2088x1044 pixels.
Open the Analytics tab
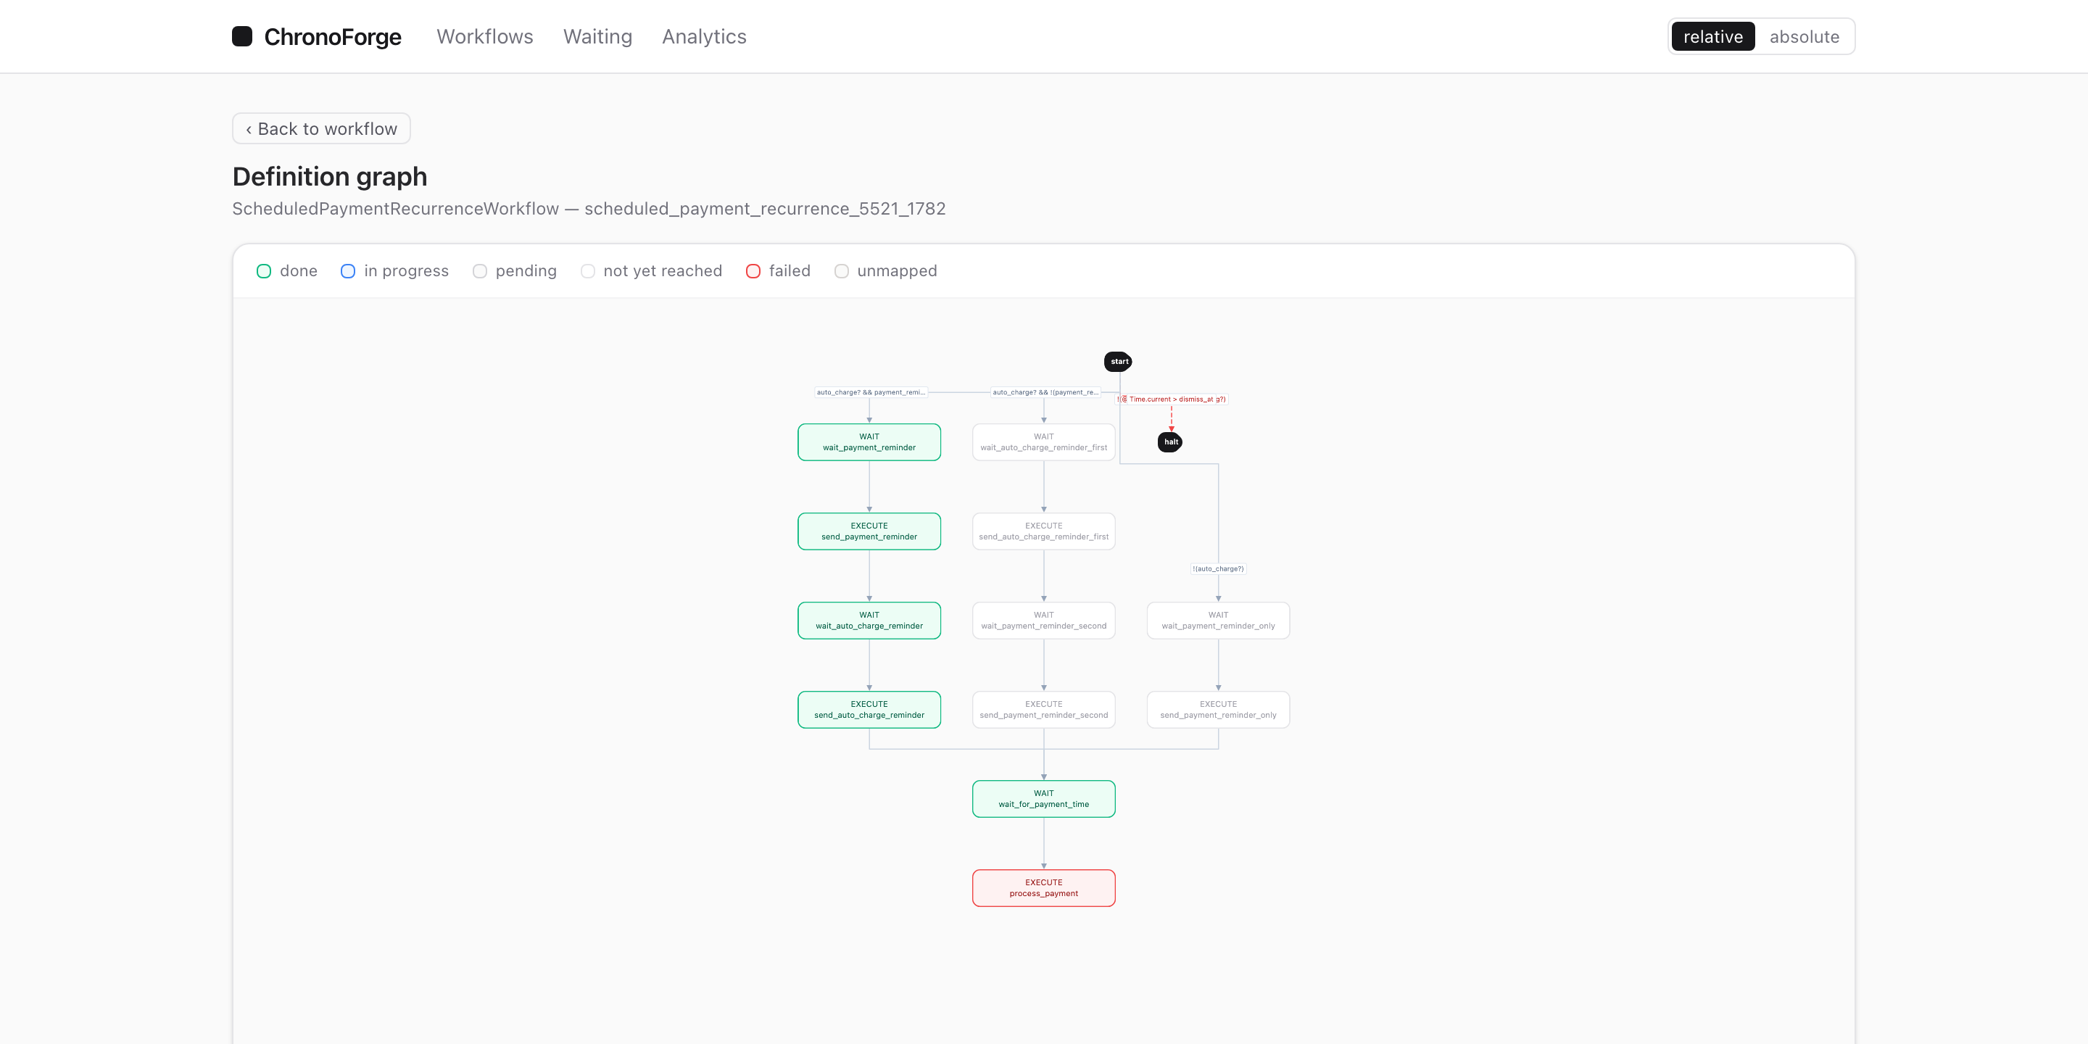705,36
